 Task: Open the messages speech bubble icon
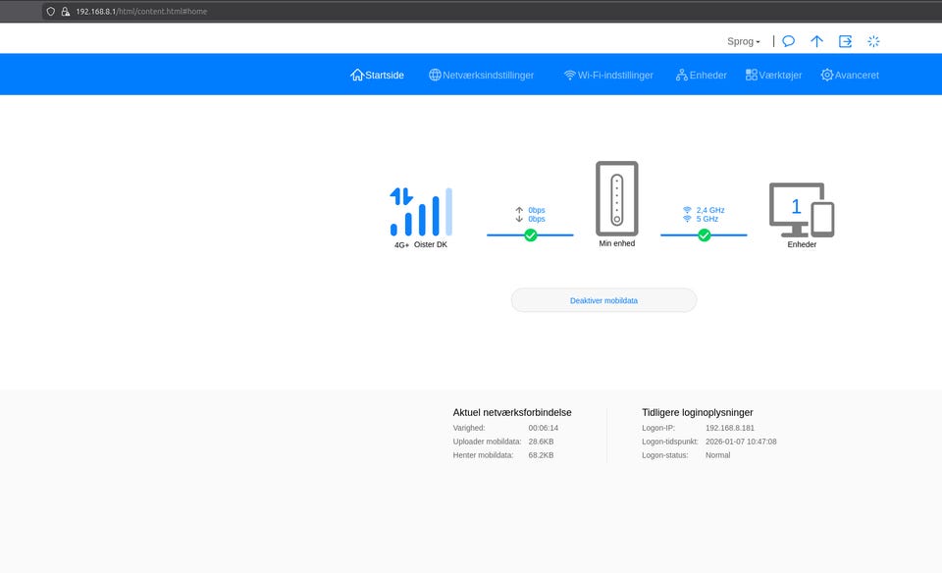(788, 41)
